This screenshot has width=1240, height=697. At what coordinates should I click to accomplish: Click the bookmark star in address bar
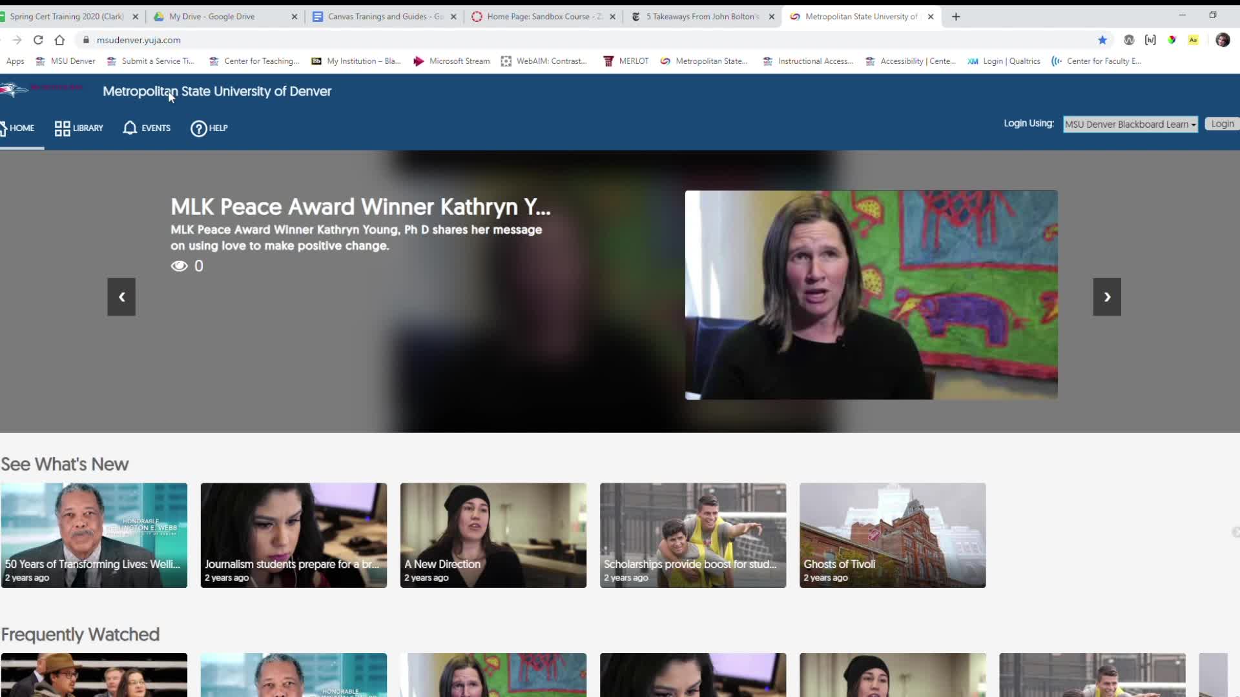pyautogui.click(x=1102, y=40)
